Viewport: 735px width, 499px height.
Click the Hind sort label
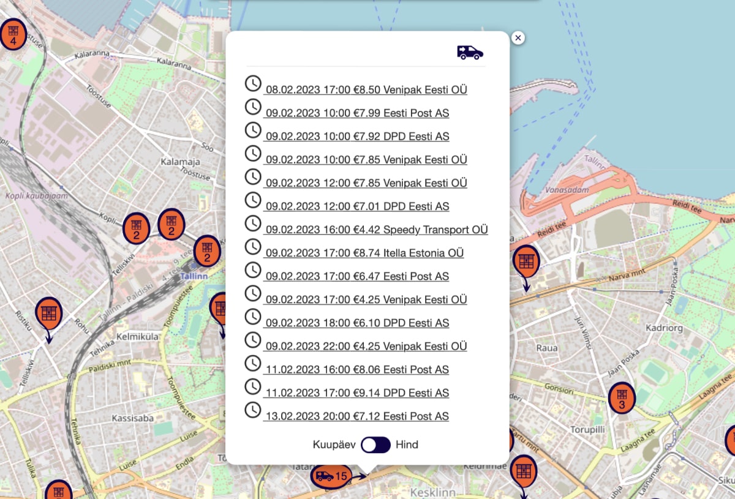[x=407, y=445]
